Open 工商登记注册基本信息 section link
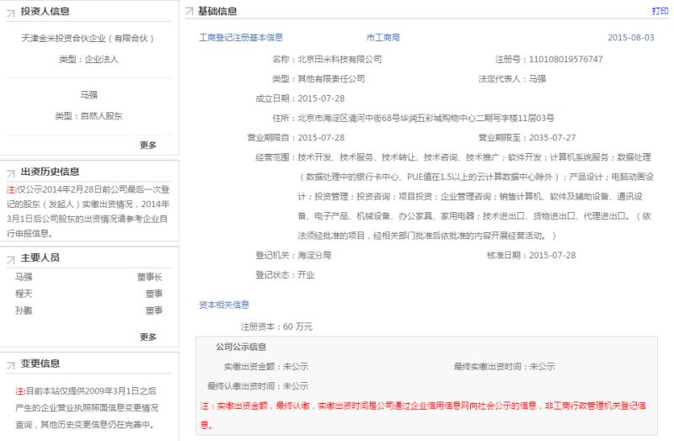Image resolution: width=674 pixels, height=441 pixels. coord(241,37)
